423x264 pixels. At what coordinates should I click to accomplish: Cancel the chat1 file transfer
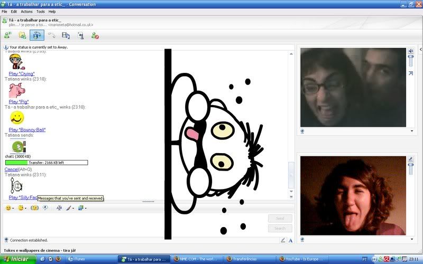coord(11,169)
